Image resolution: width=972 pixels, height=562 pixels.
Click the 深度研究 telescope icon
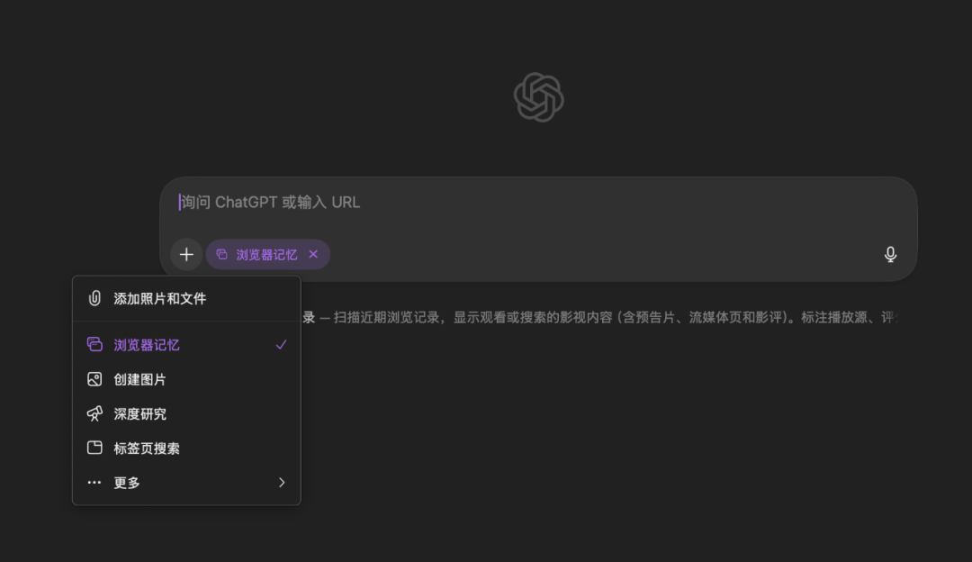click(x=94, y=413)
